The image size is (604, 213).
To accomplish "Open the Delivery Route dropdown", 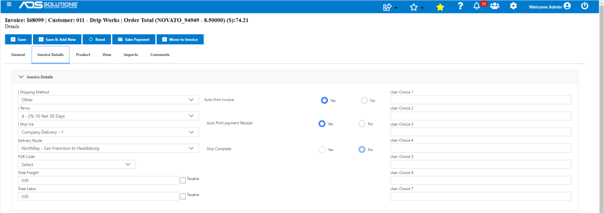I will tap(109, 148).
